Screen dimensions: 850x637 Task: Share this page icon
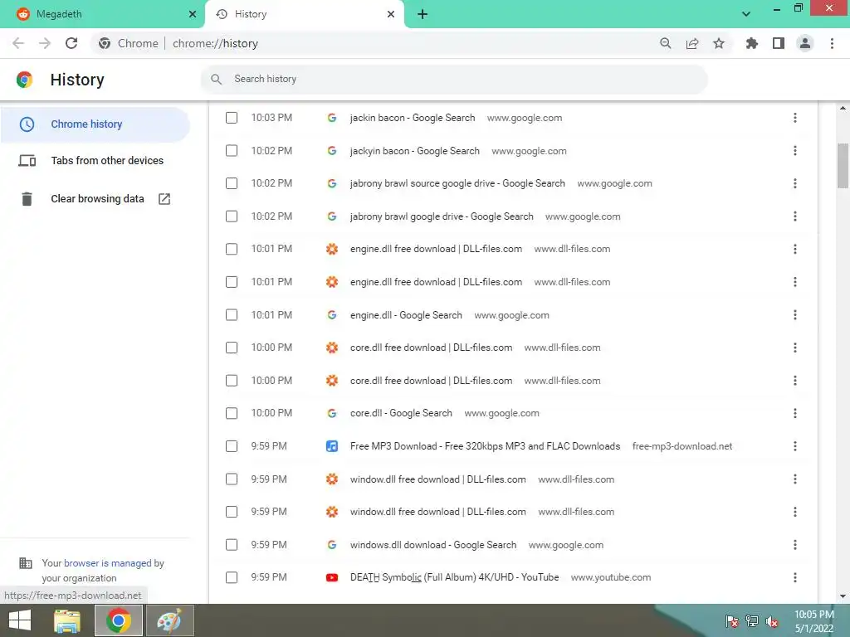pos(691,43)
